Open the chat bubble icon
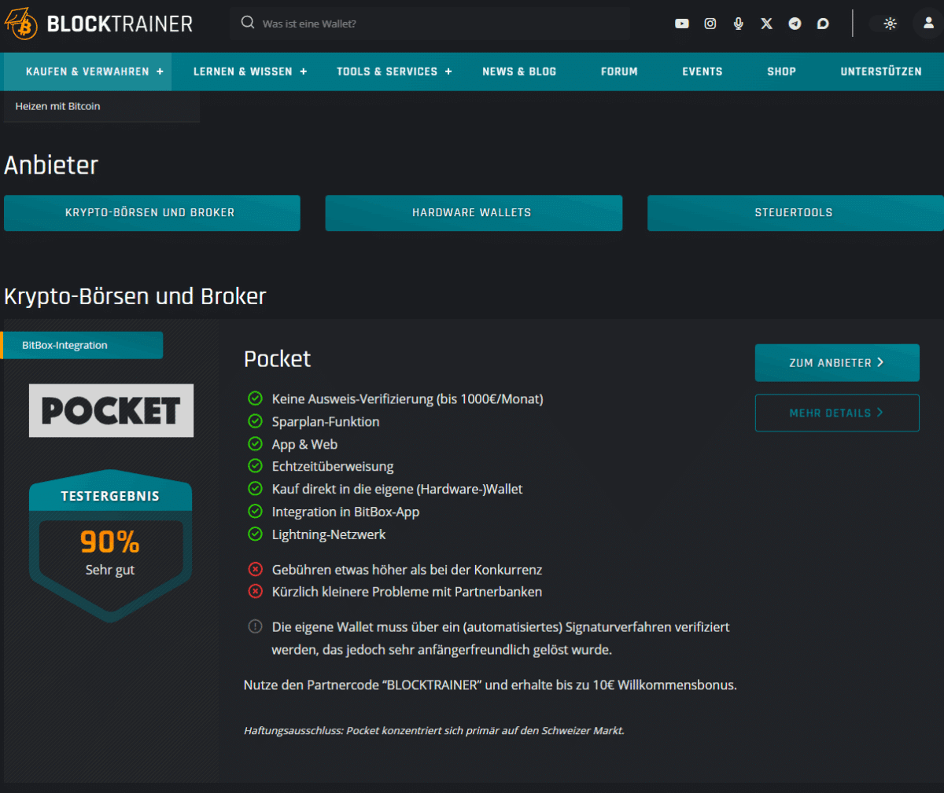 point(823,24)
